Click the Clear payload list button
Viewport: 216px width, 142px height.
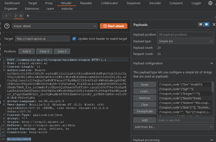point(145,105)
